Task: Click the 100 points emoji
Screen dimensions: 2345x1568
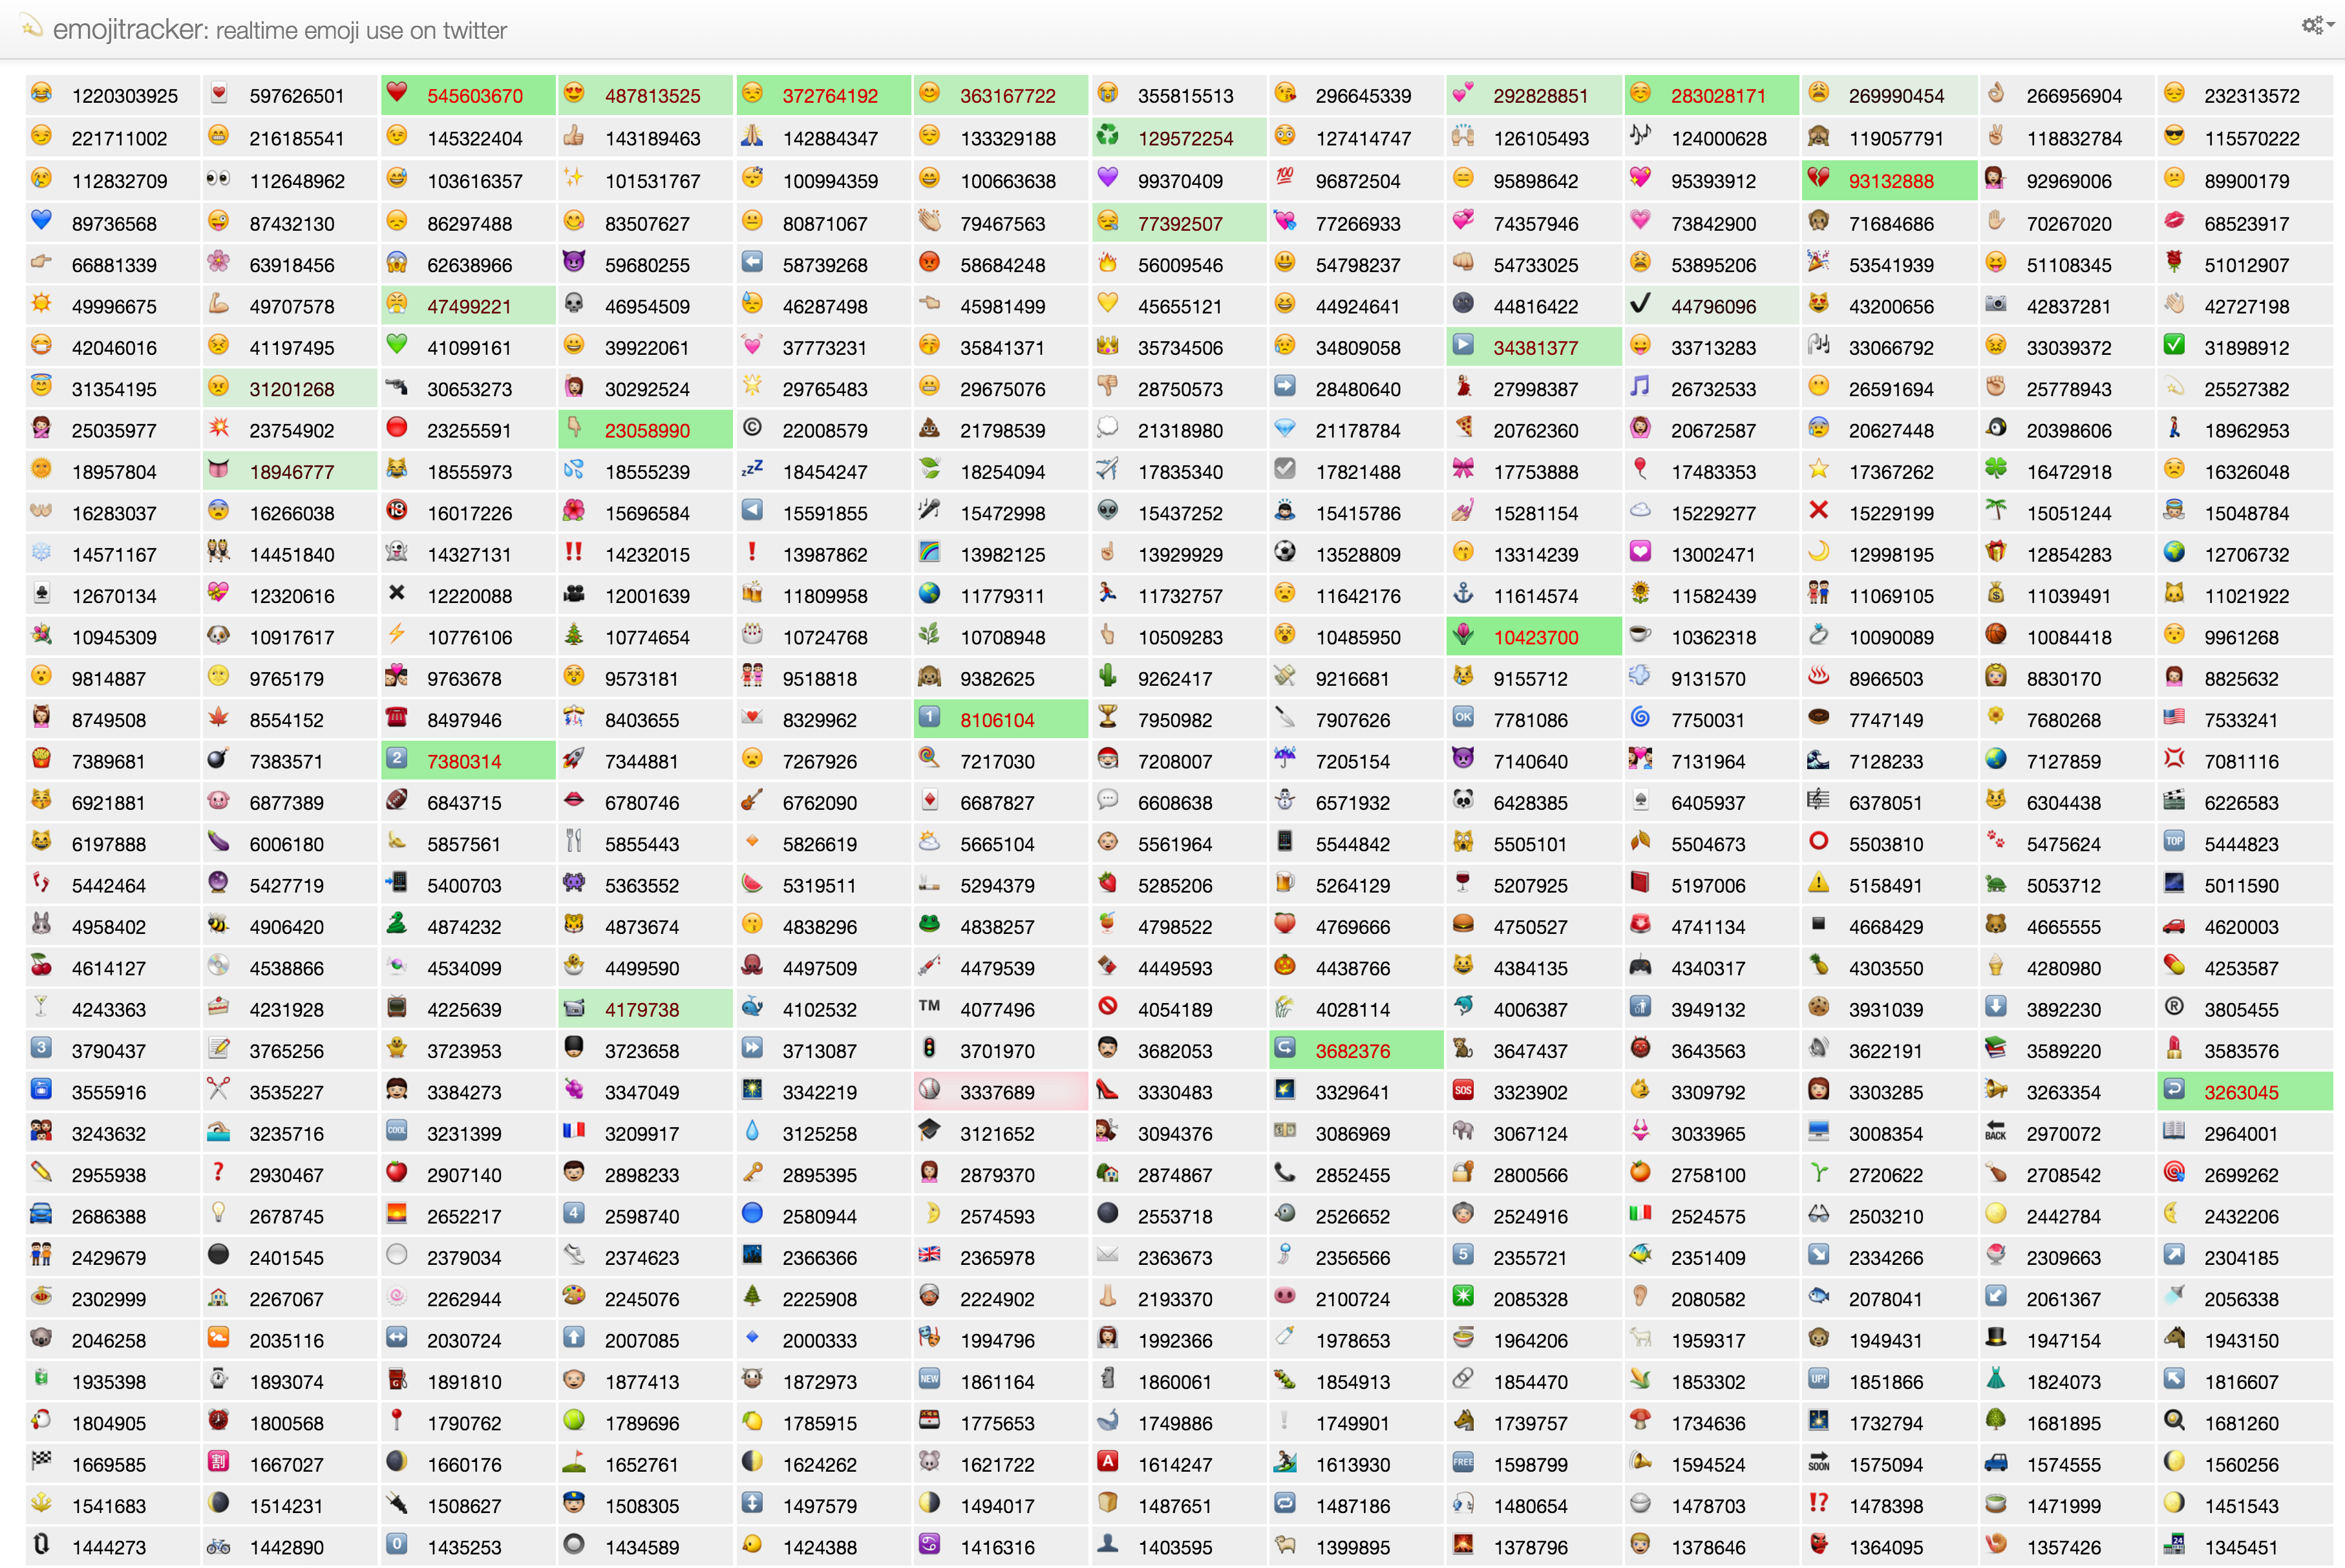Action: click(x=1285, y=180)
